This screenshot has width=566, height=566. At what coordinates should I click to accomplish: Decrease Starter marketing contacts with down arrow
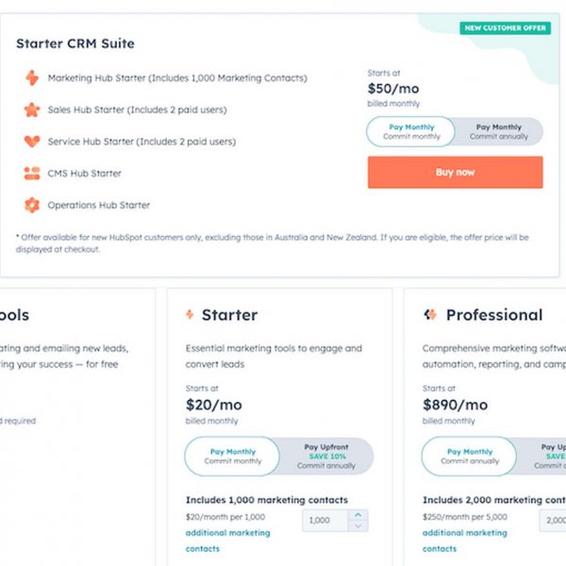pyautogui.click(x=358, y=526)
